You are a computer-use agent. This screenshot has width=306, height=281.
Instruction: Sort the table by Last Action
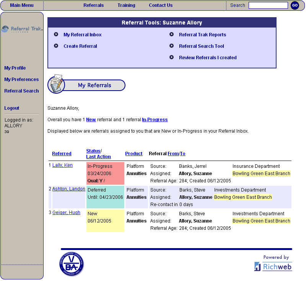tap(98, 157)
